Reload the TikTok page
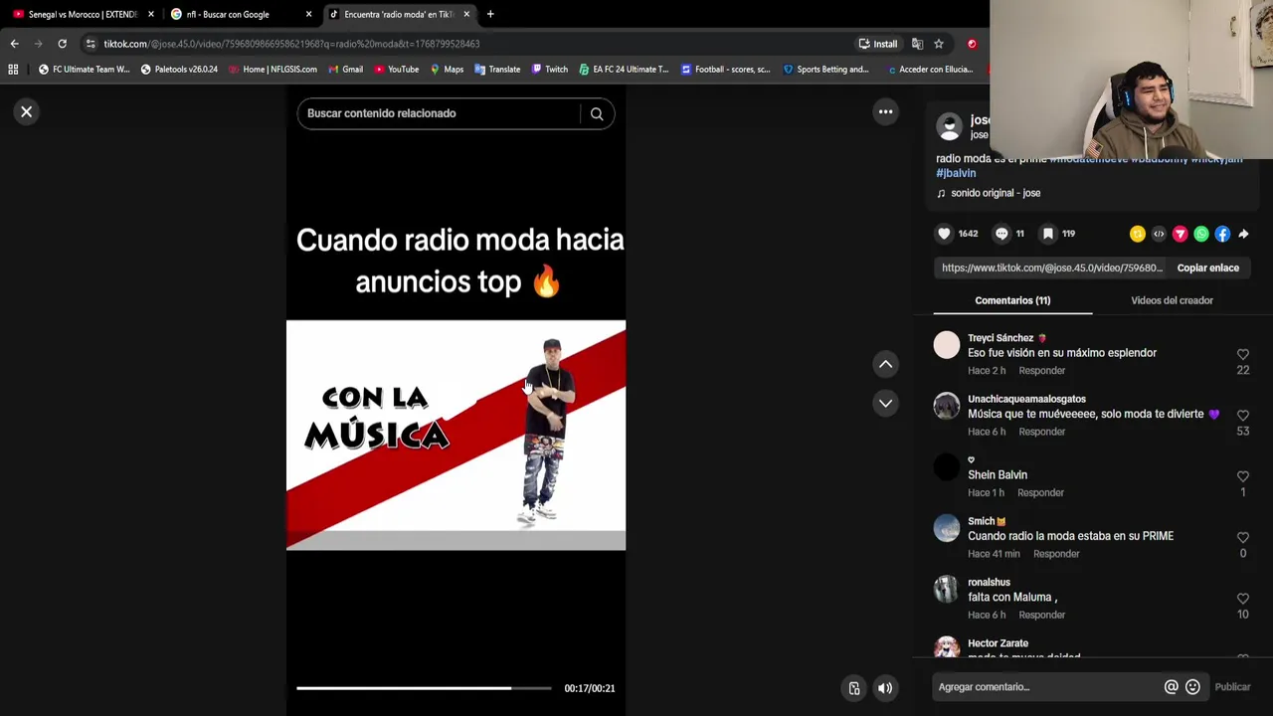 coord(62,44)
